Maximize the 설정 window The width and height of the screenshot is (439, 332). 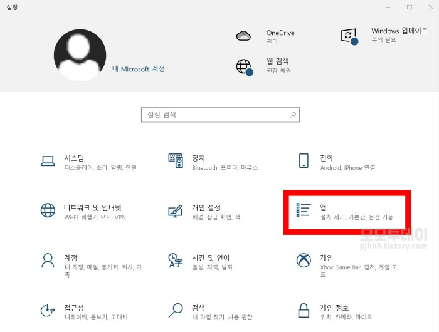(410, 8)
